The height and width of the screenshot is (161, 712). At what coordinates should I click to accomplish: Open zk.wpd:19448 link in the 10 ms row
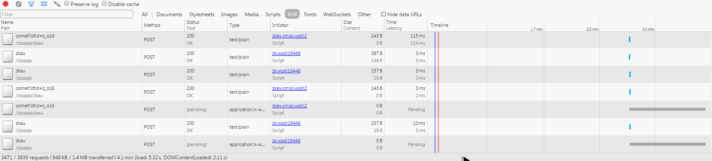(x=286, y=123)
